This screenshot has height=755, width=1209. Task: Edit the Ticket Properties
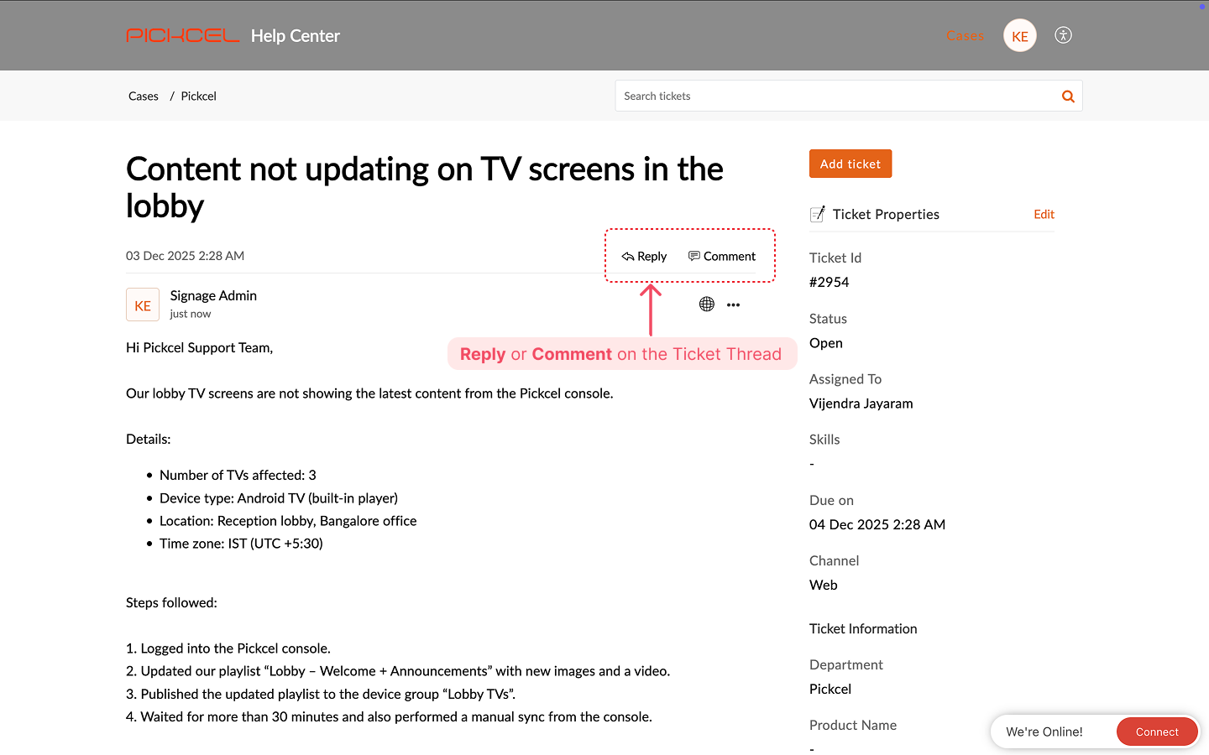coord(1044,214)
